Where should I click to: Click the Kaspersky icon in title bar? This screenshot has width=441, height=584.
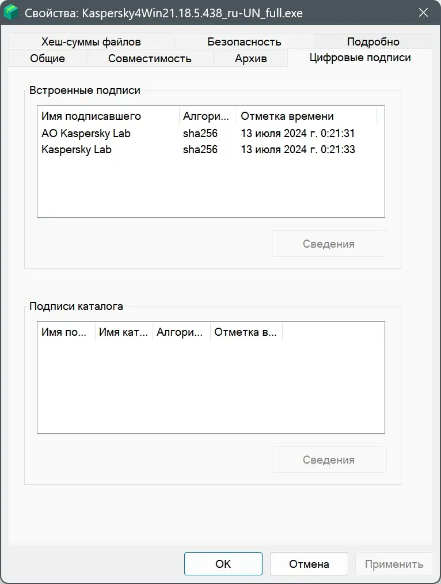click(x=11, y=13)
